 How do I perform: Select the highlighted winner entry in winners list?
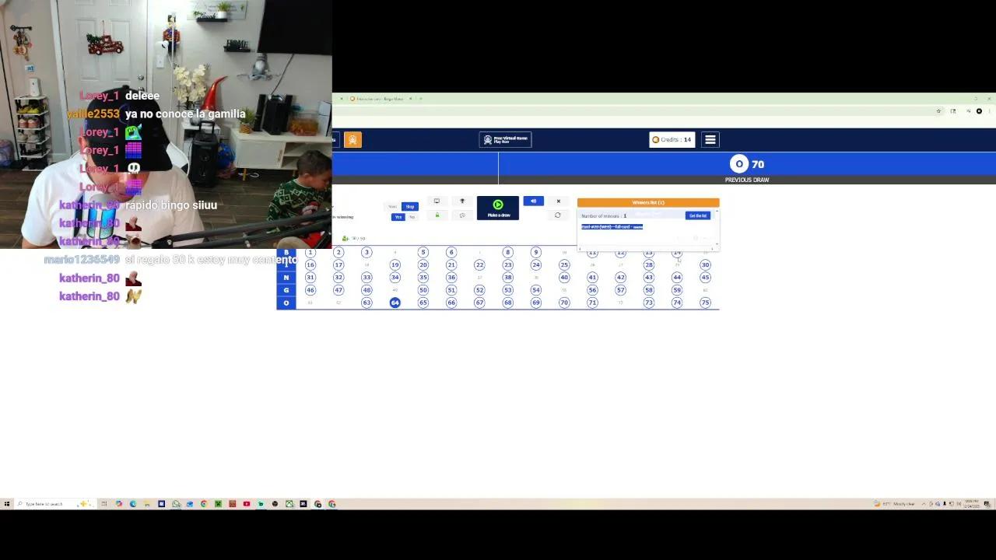point(612,227)
